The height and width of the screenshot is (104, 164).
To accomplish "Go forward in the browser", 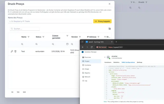I will pos(87,47).
